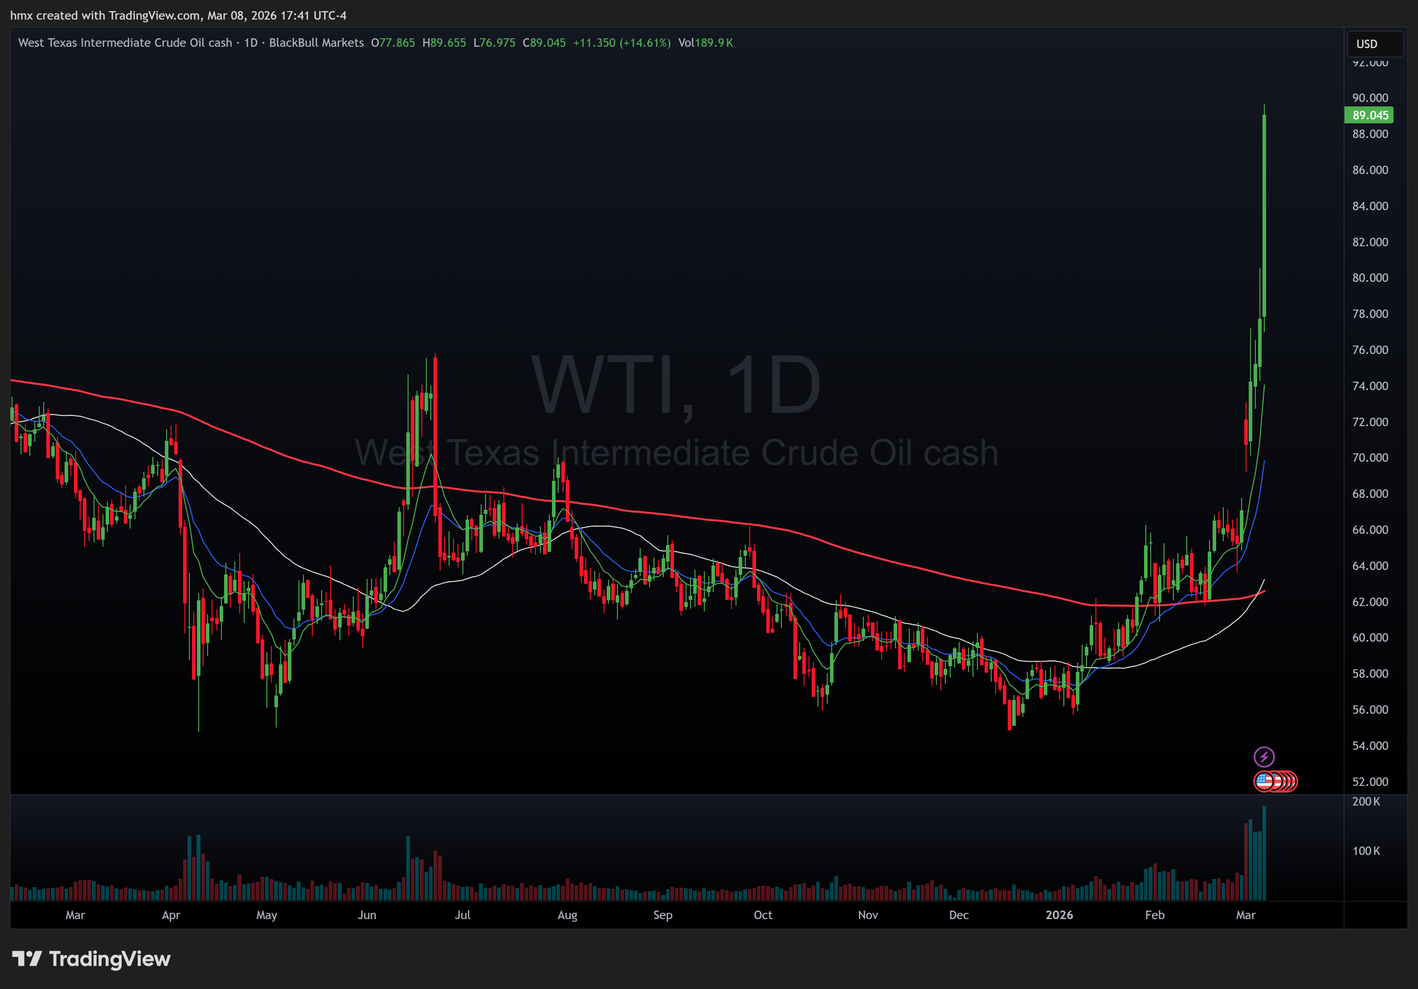Click the green 89.045 current price label
Viewport: 1418px width, 989px height.
1369,115
